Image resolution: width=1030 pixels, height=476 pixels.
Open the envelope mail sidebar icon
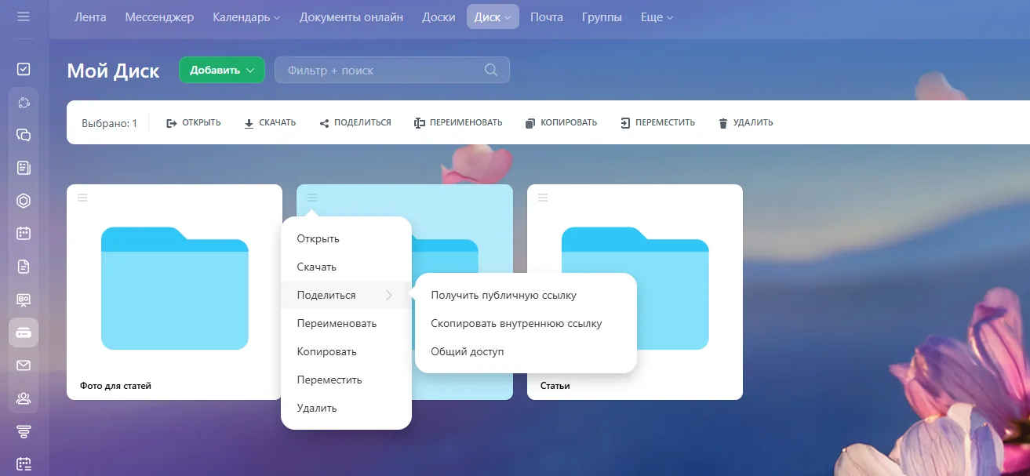coord(24,365)
